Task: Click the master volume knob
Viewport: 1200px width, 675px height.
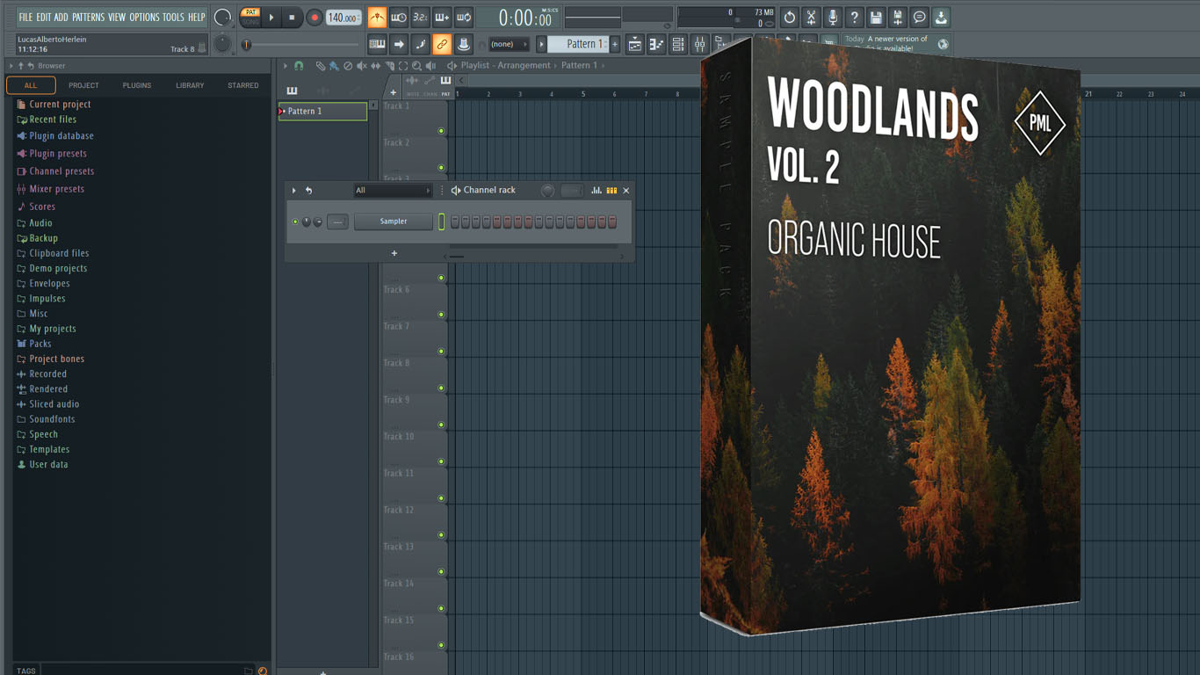Action: tap(223, 18)
